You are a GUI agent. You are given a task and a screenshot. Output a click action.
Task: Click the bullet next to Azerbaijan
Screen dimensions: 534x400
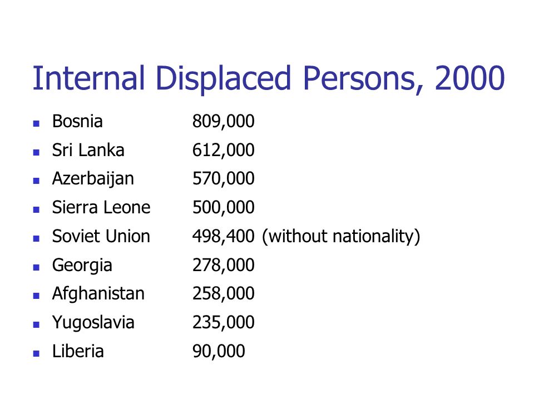(36, 181)
